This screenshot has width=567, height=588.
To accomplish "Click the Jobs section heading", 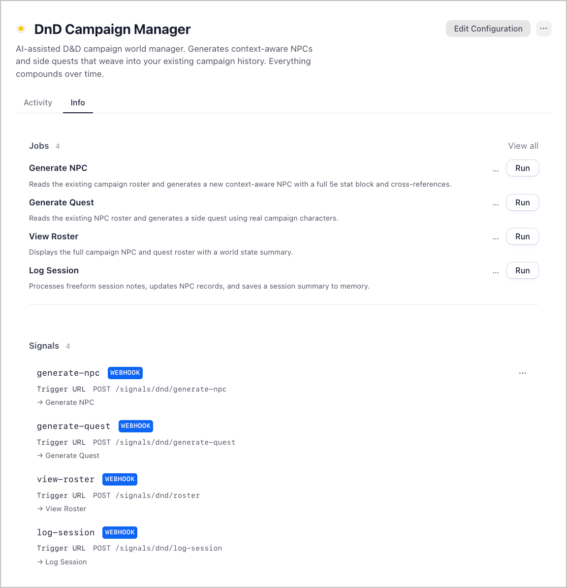I will point(39,146).
